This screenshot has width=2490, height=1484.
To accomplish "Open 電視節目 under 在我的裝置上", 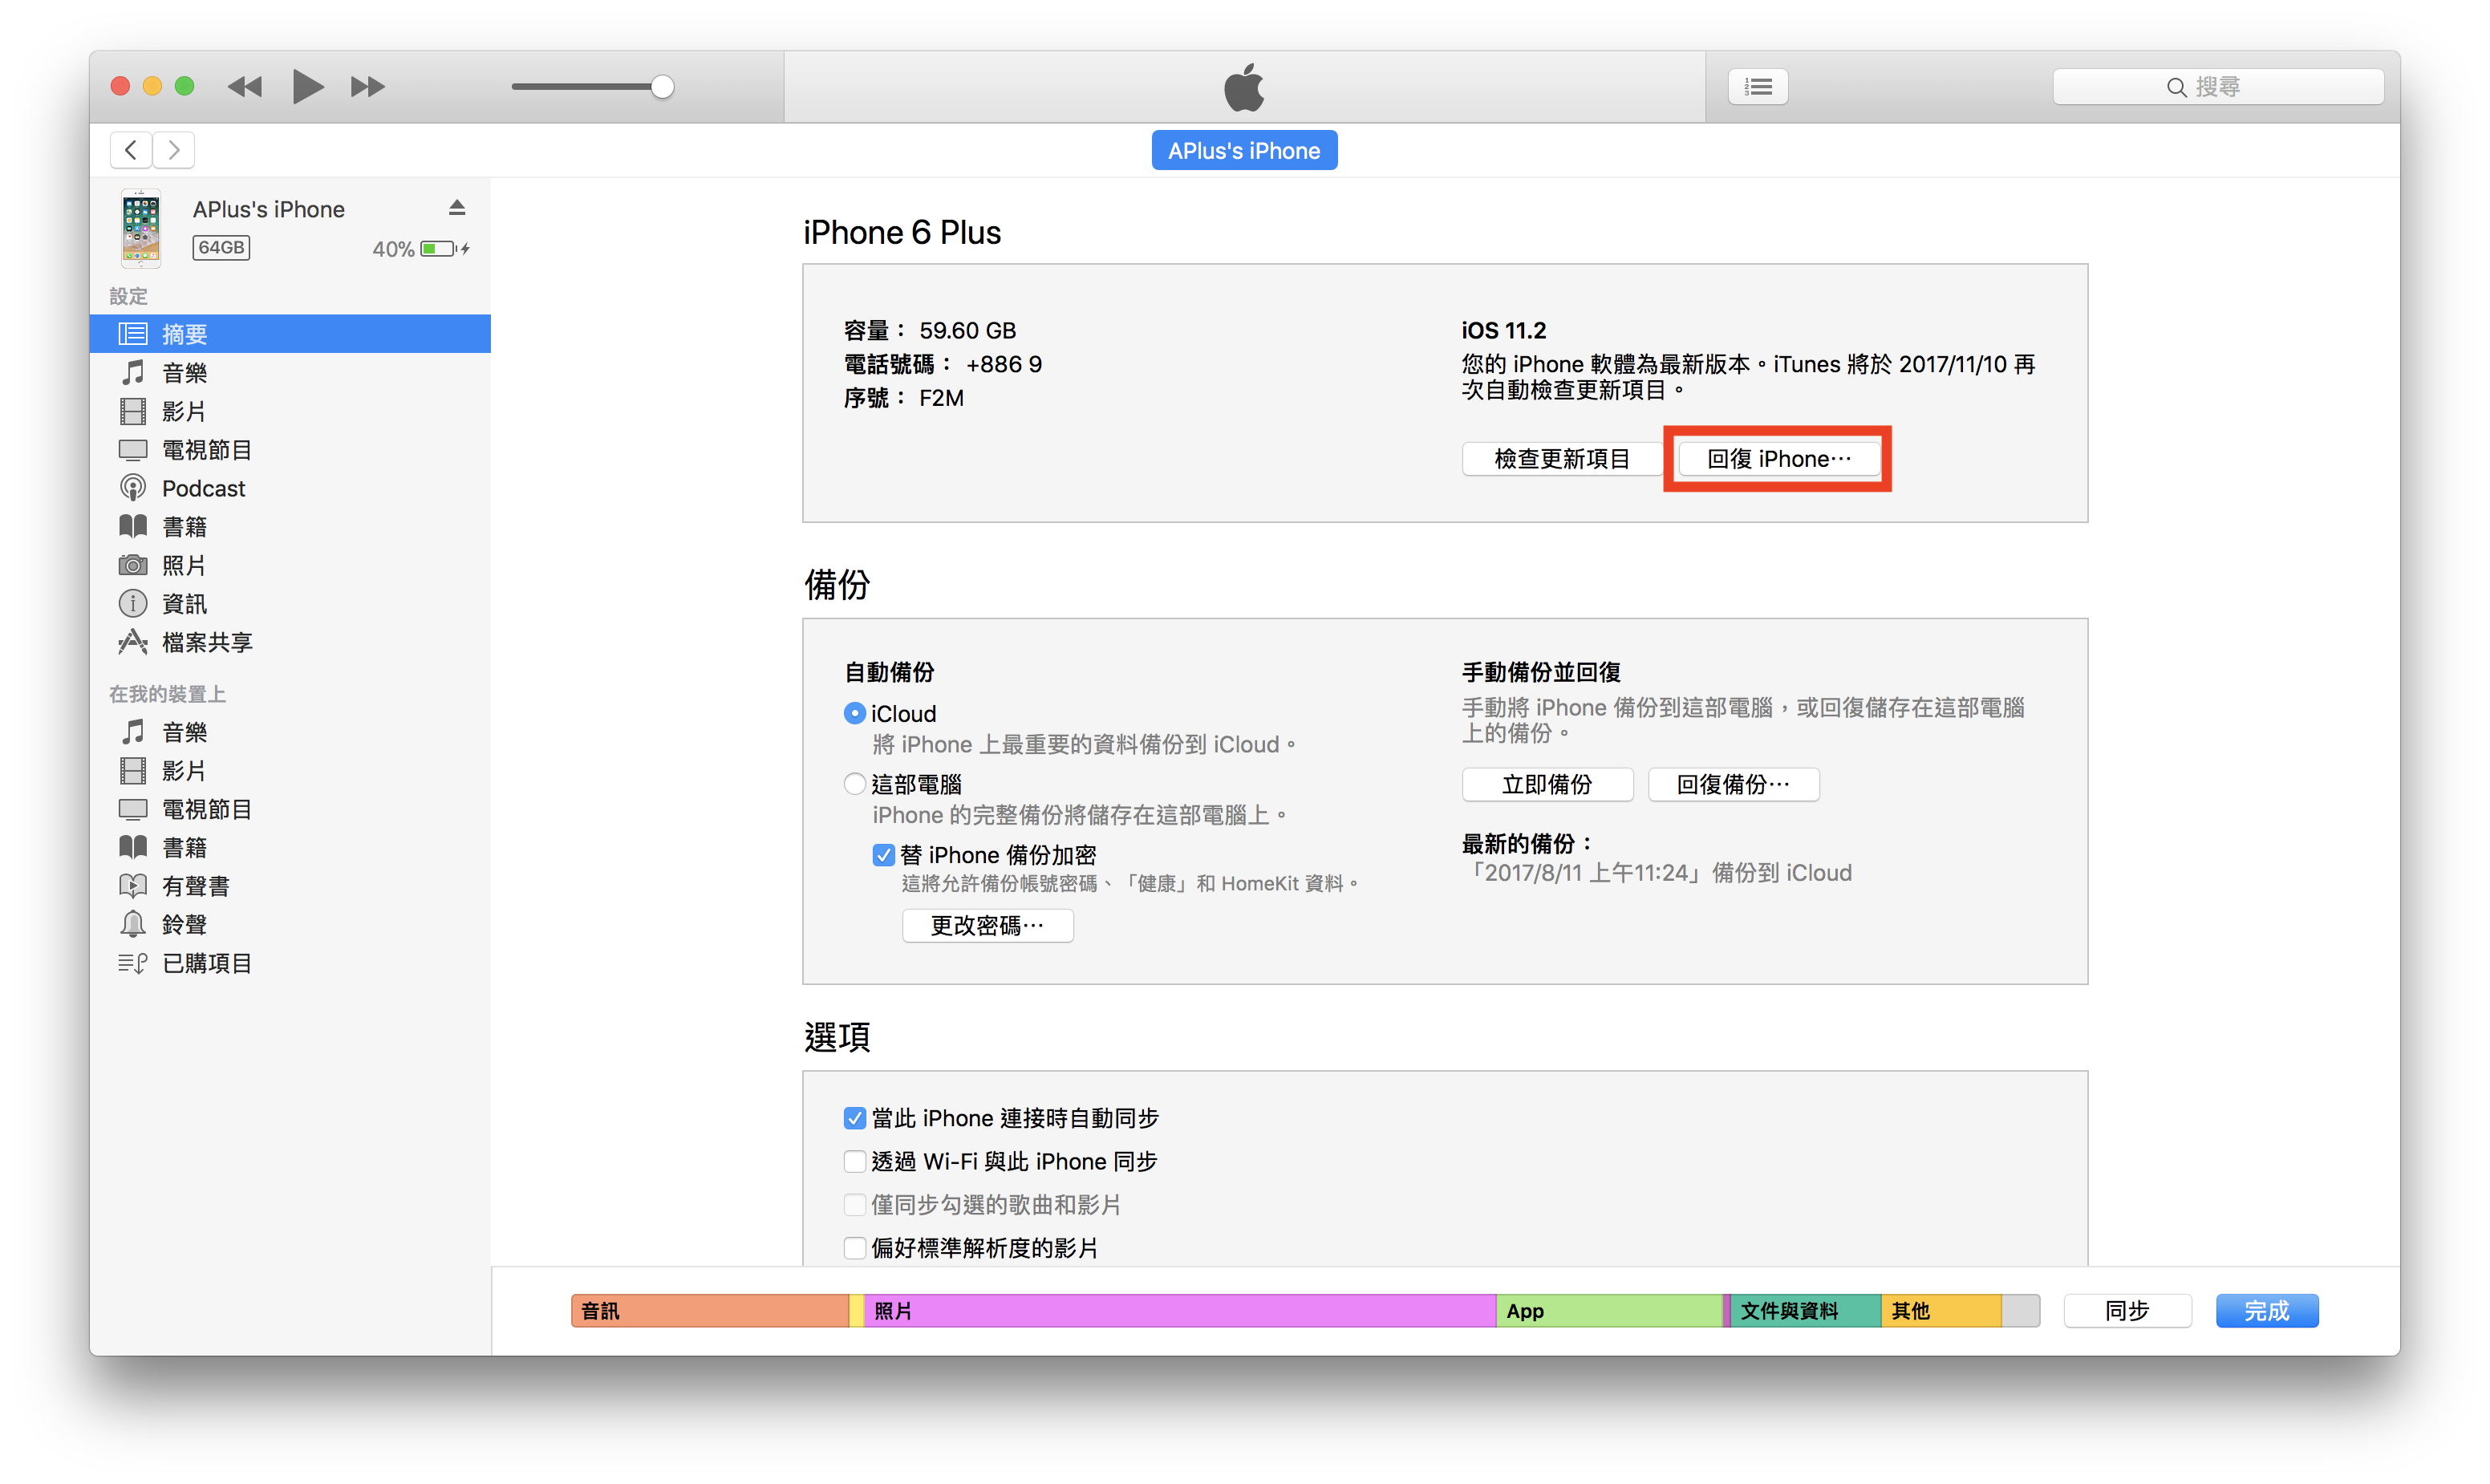I will [x=290, y=809].
